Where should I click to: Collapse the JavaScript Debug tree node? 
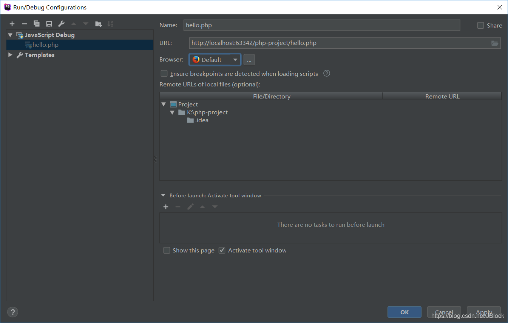[10, 35]
